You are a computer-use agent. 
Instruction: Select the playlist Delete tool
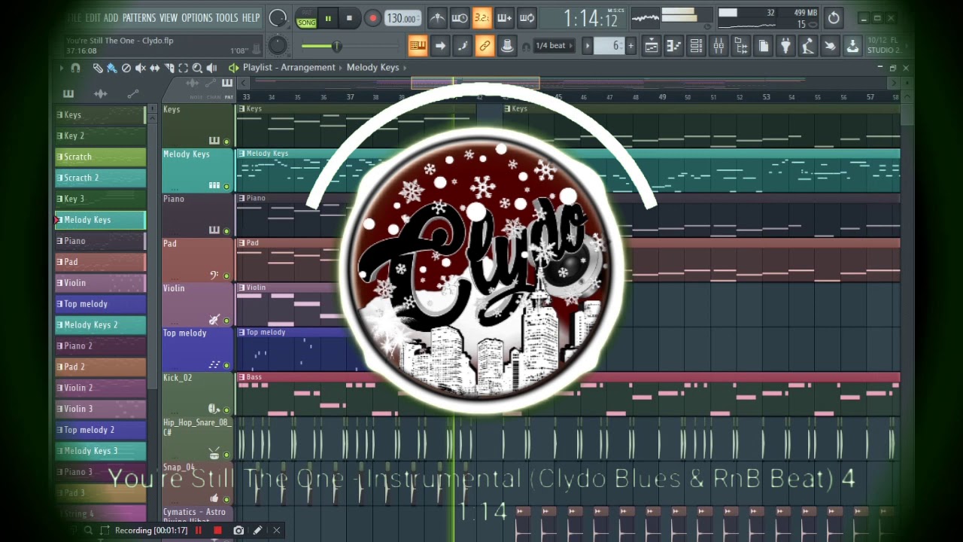(x=126, y=68)
